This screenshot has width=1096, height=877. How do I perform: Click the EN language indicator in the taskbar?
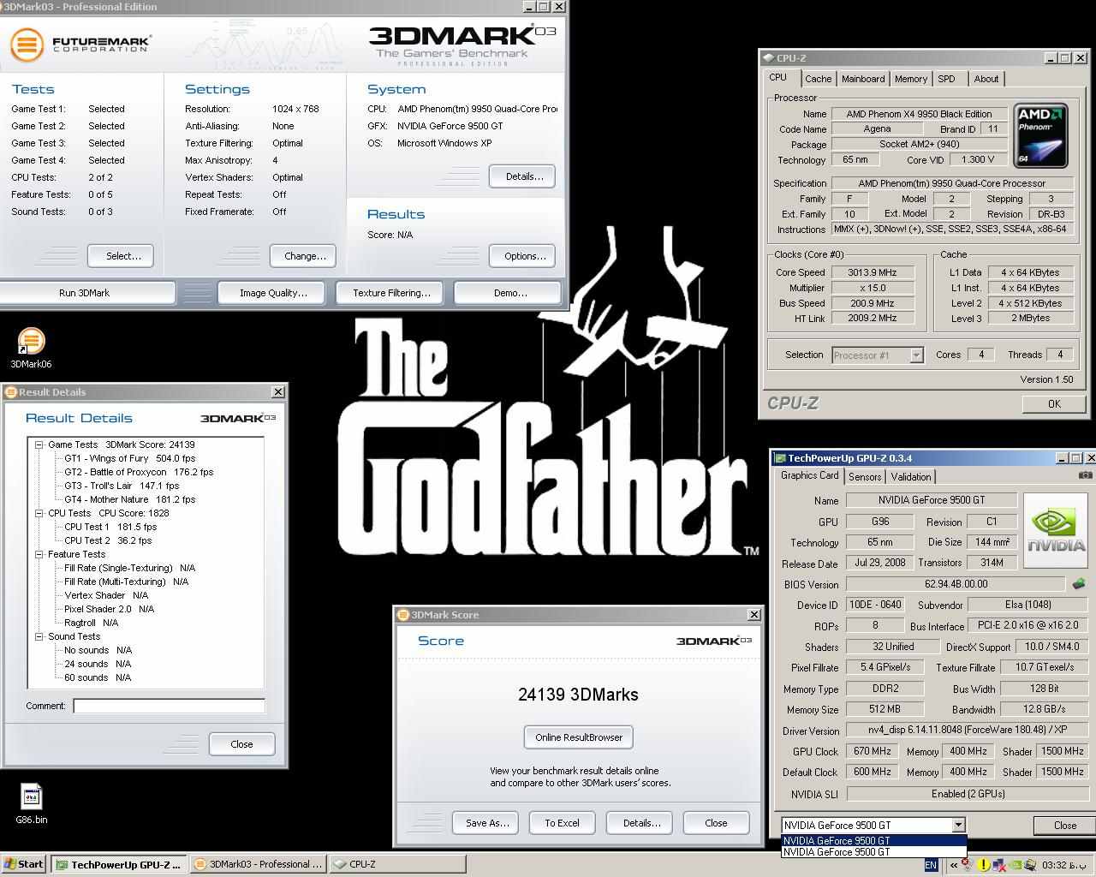coord(931,865)
